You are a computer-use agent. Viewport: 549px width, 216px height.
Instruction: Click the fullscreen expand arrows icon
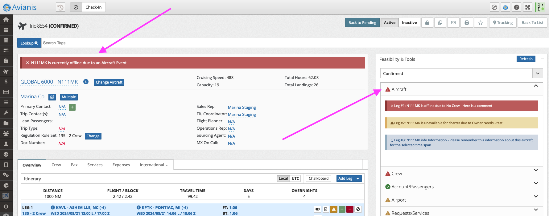(x=528, y=7)
